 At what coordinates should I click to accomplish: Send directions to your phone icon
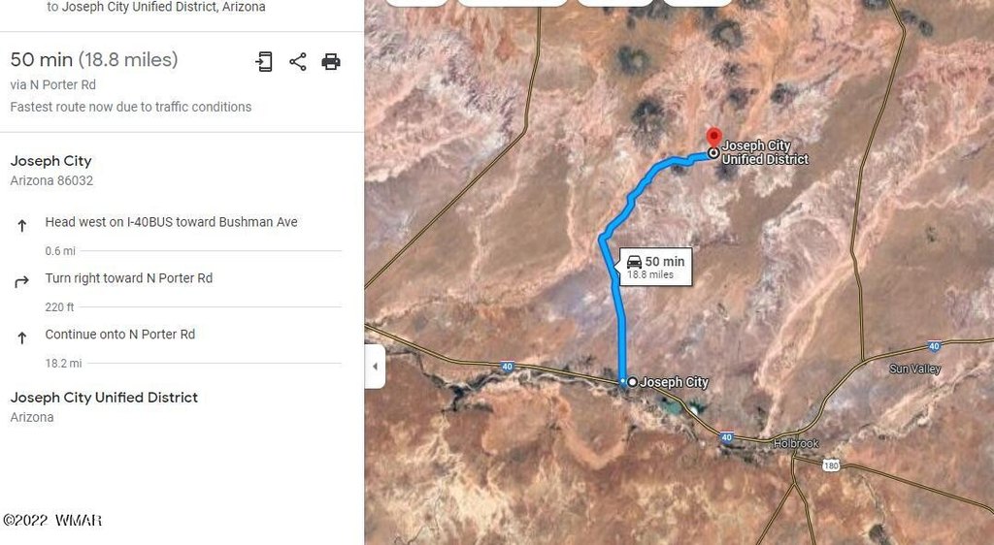pos(264,61)
